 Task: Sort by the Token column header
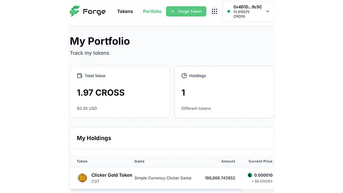point(82,161)
